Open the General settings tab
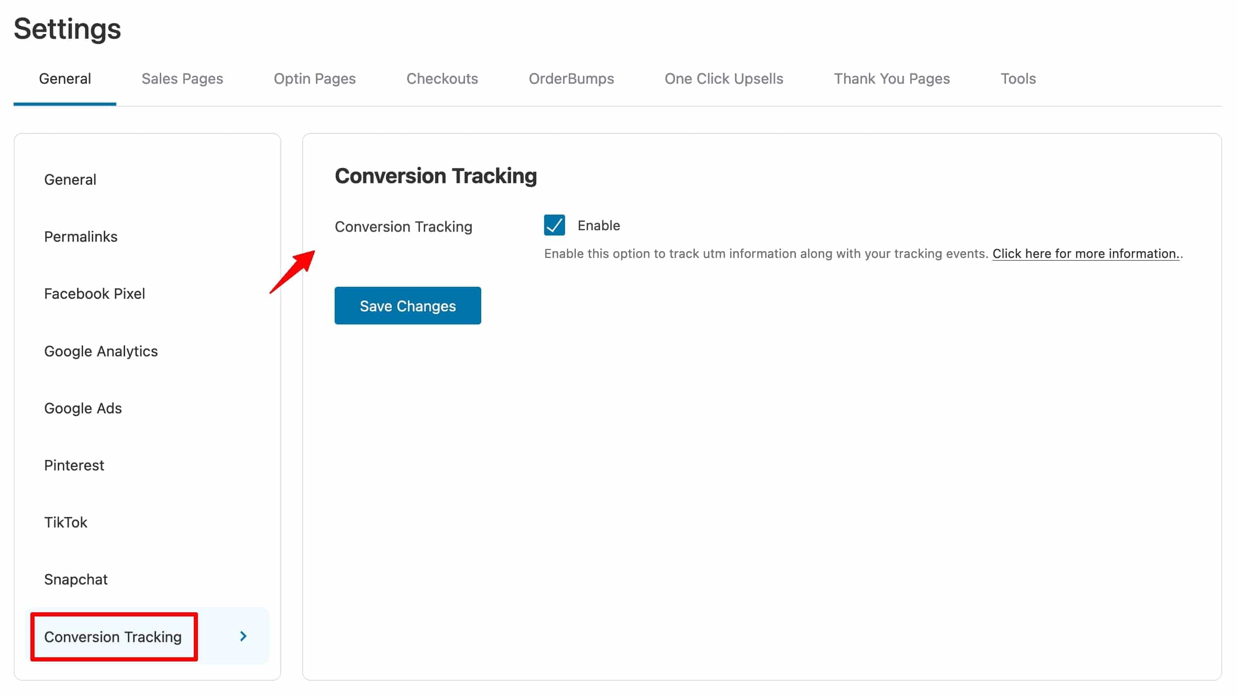Image resolution: width=1238 pixels, height=696 pixels. point(65,78)
